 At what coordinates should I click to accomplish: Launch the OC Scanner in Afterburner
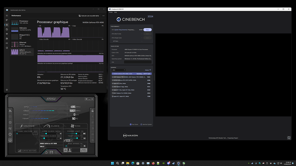click(10, 129)
